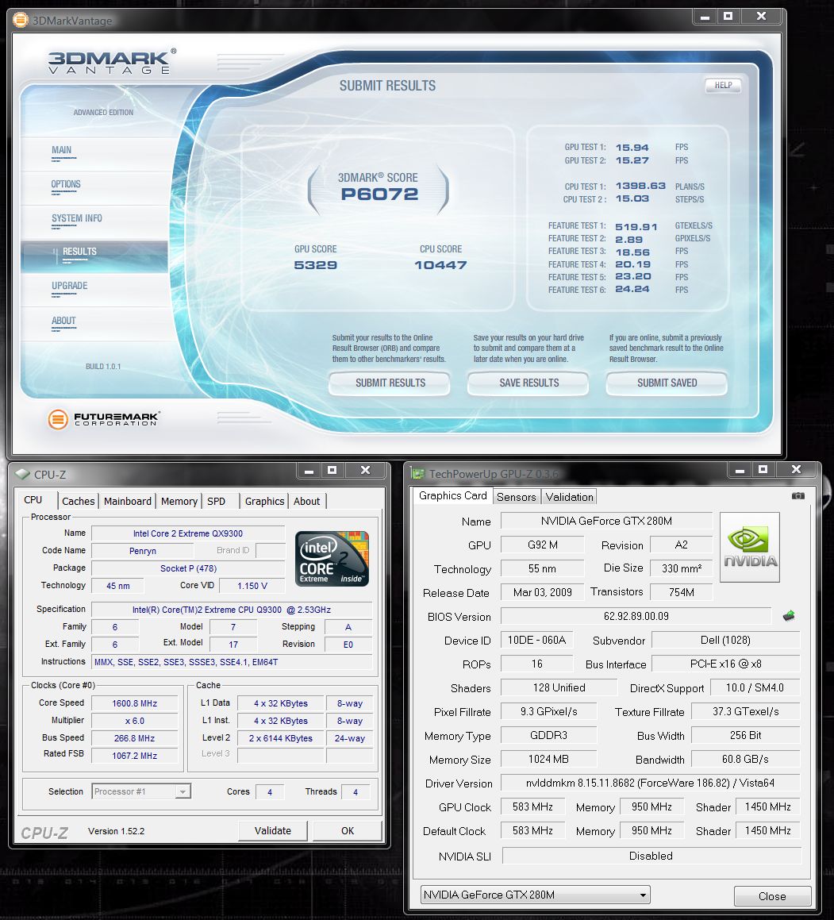Click the Instructions list MMX, SSE, SSE2
The width and height of the screenshot is (834, 920).
tap(232, 662)
